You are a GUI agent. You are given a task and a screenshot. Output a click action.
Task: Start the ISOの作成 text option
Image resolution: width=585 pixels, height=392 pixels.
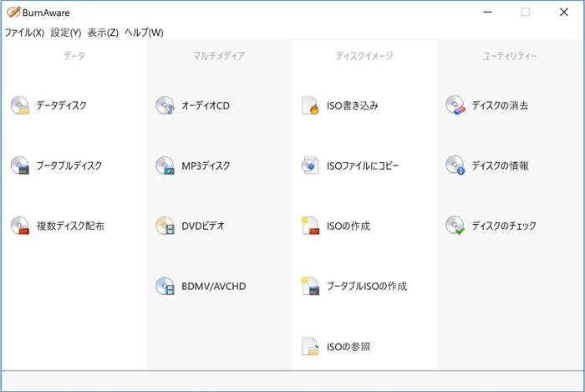tap(348, 226)
